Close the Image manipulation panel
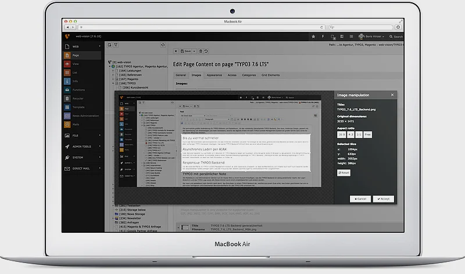The image size is (465, 274). [x=392, y=95]
